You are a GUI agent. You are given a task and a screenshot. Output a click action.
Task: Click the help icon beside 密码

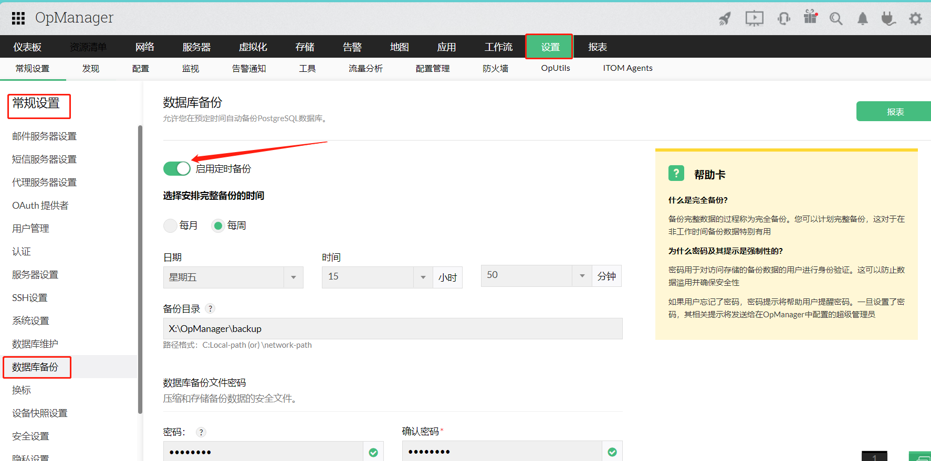pos(201,432)
